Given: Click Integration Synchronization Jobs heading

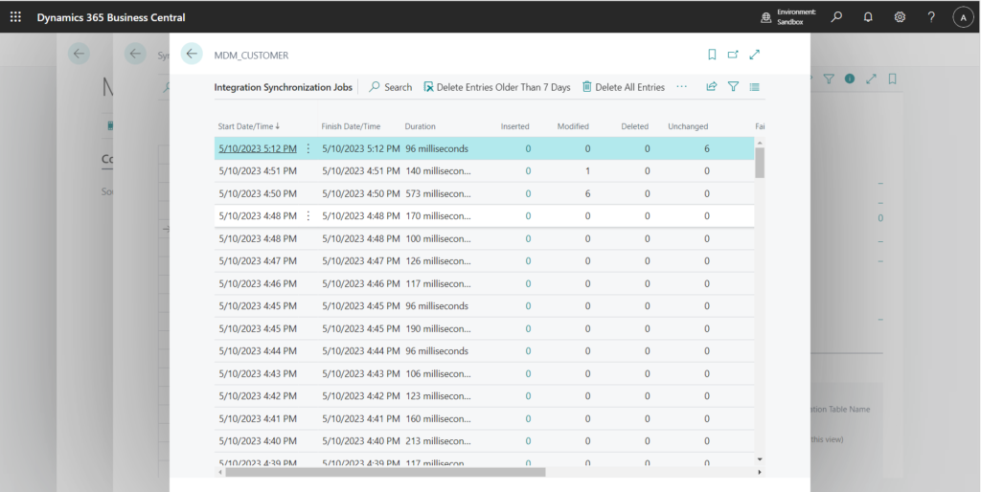Looking at the screenshot, I should tap(284, 87).
